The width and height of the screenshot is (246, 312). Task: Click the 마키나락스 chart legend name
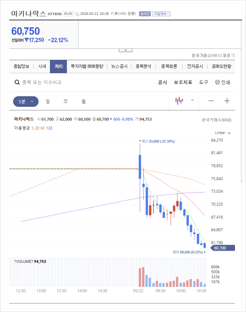click(24, 119)
